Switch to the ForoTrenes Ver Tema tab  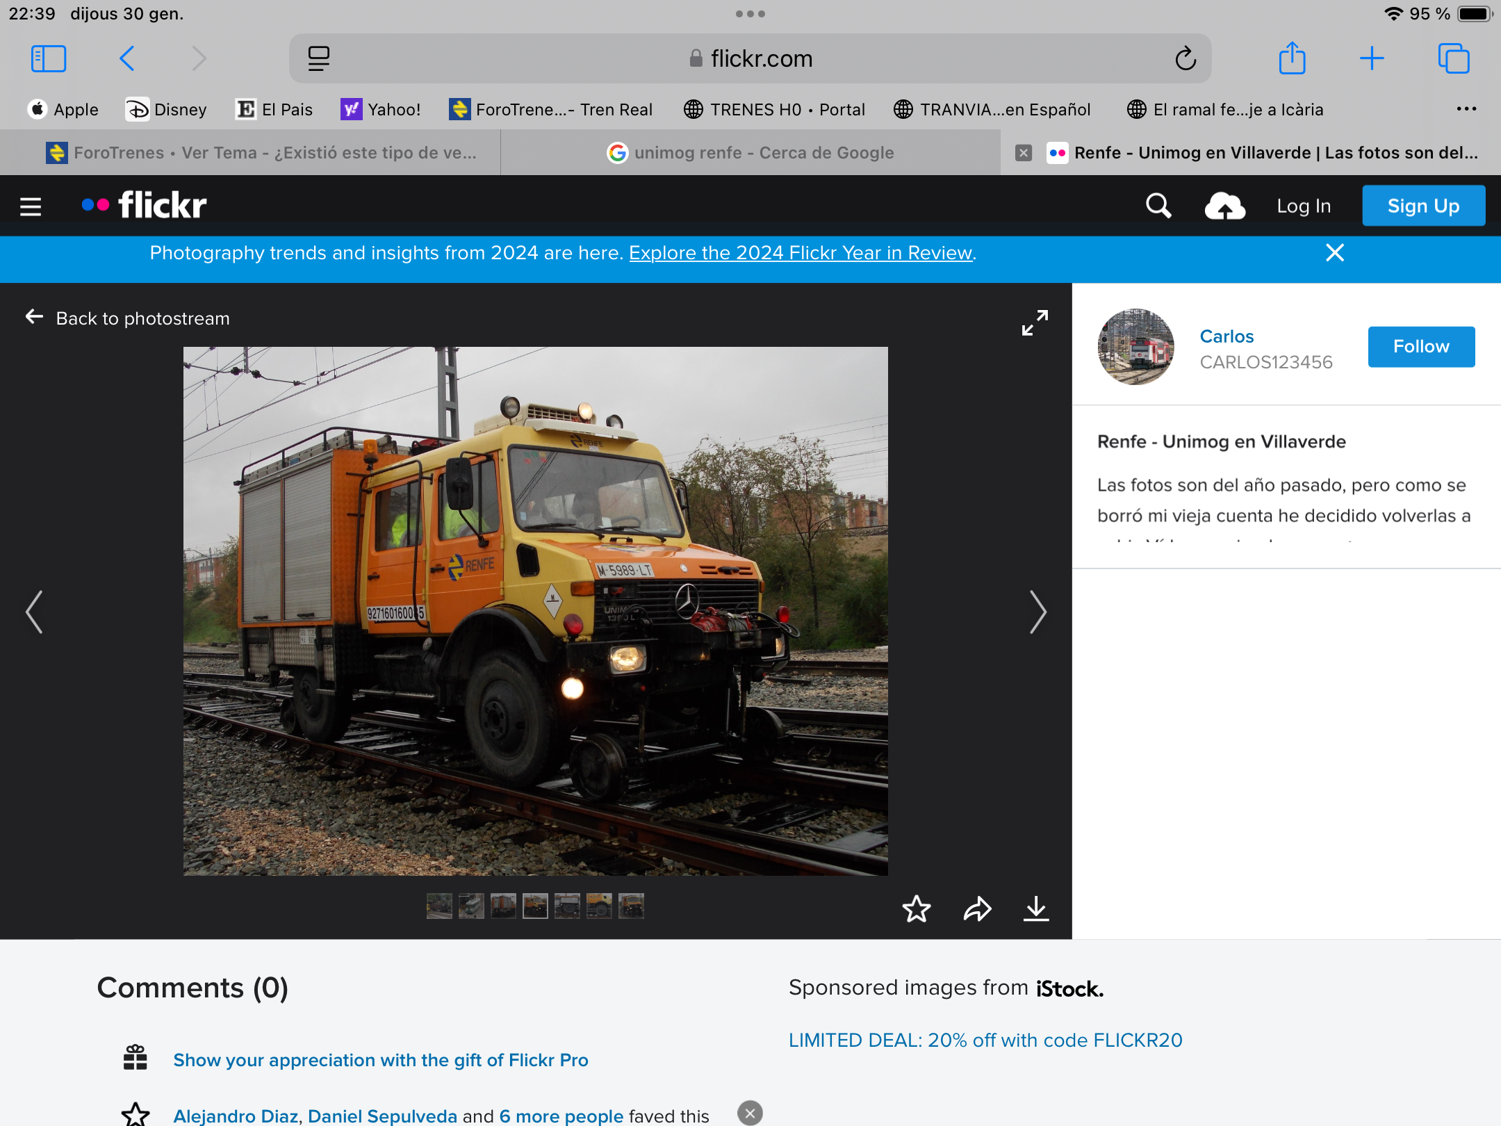250,153
